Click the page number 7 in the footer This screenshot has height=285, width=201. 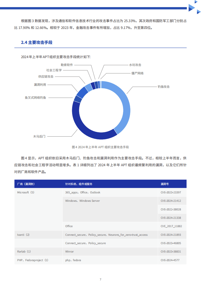100,279
